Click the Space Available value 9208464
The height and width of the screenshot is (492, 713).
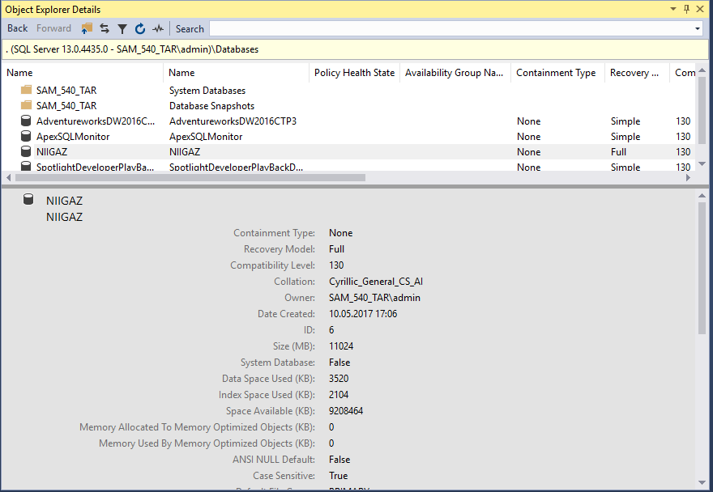click(x=346, y=411)
